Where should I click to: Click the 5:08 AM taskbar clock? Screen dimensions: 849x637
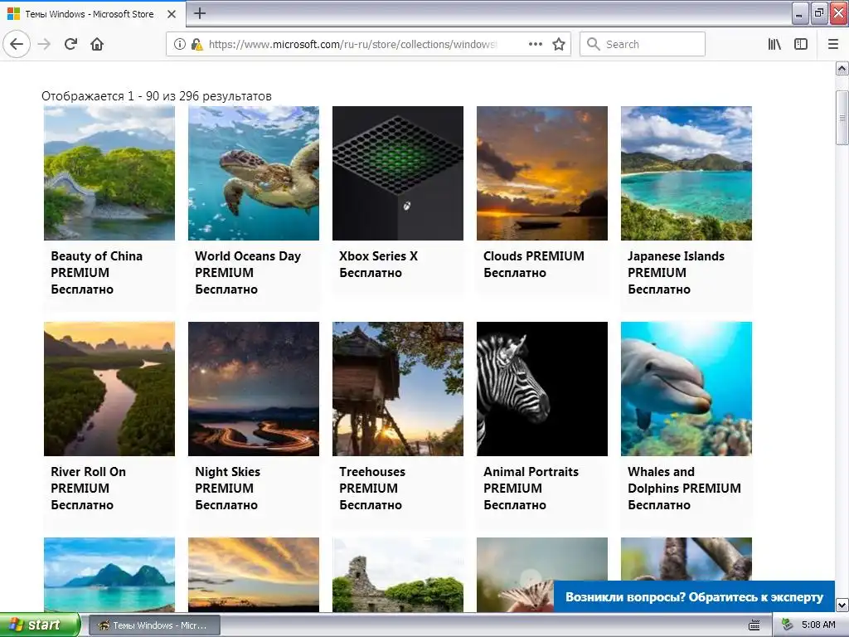818,625
